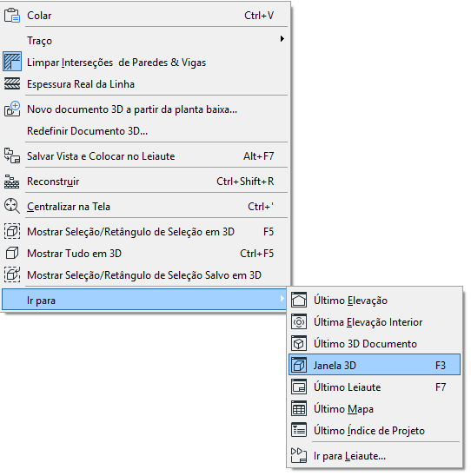Click Mostrar Tudo em 3D cube icon
471x476 pixels.
pos(12,253)
